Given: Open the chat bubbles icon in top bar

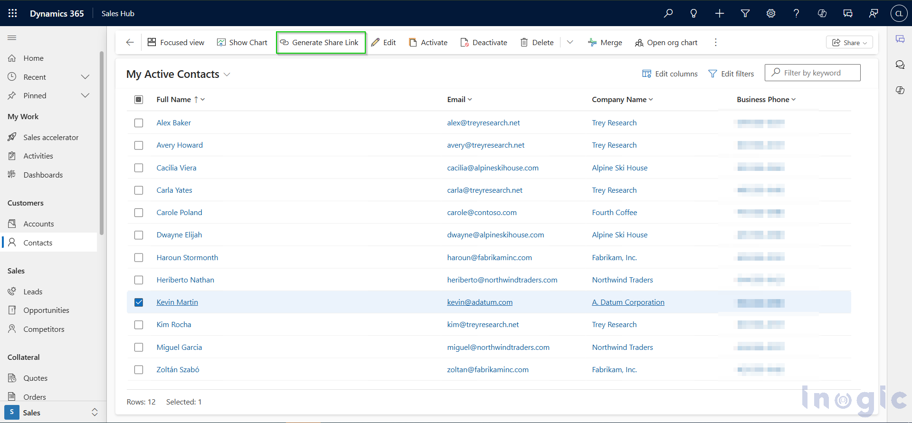Looking at the screenshot, I should (x=848, y=13).
